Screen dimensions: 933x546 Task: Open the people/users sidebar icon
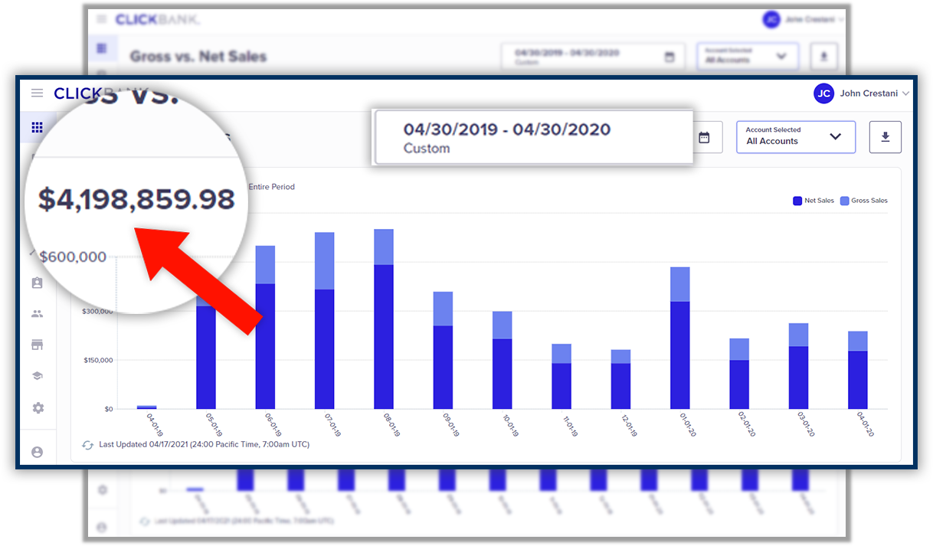37,314
